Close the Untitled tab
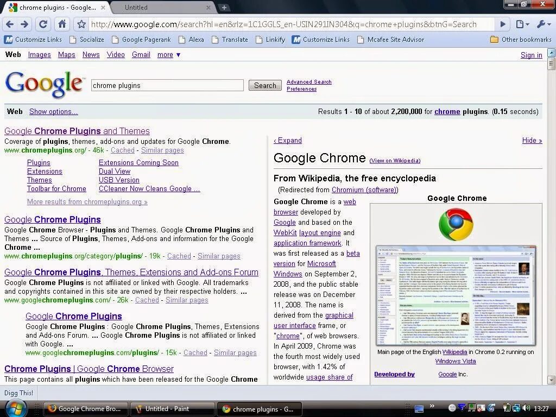Image resolution: width=556 pixels, height=417 pixels. click(208, 8)
